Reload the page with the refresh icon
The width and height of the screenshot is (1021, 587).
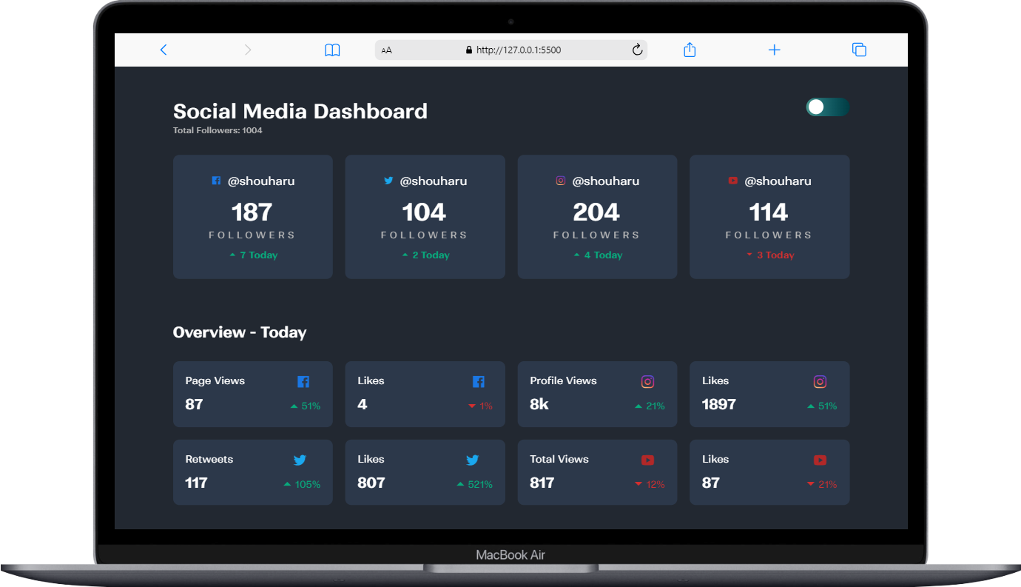(x=637, y=50)
